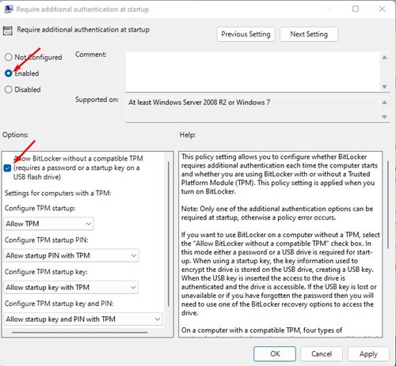Image resolution: width=396 pixels, height=366 pixels.
Task: Click the 'Configure TPM startup PIN:' label
Action: (47, 240)
